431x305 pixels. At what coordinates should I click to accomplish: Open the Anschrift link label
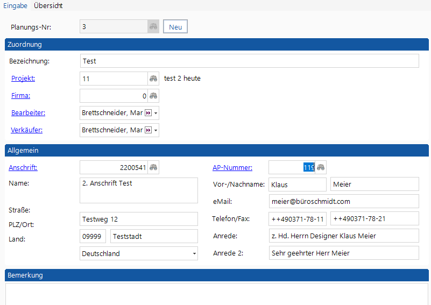[x=23, y=168]
